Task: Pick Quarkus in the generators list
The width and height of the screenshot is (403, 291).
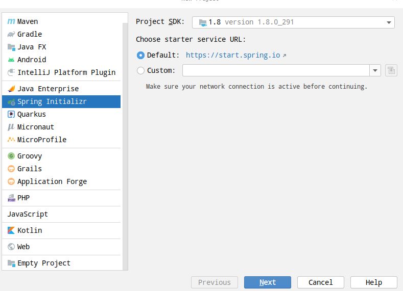Action: (61, 114)
